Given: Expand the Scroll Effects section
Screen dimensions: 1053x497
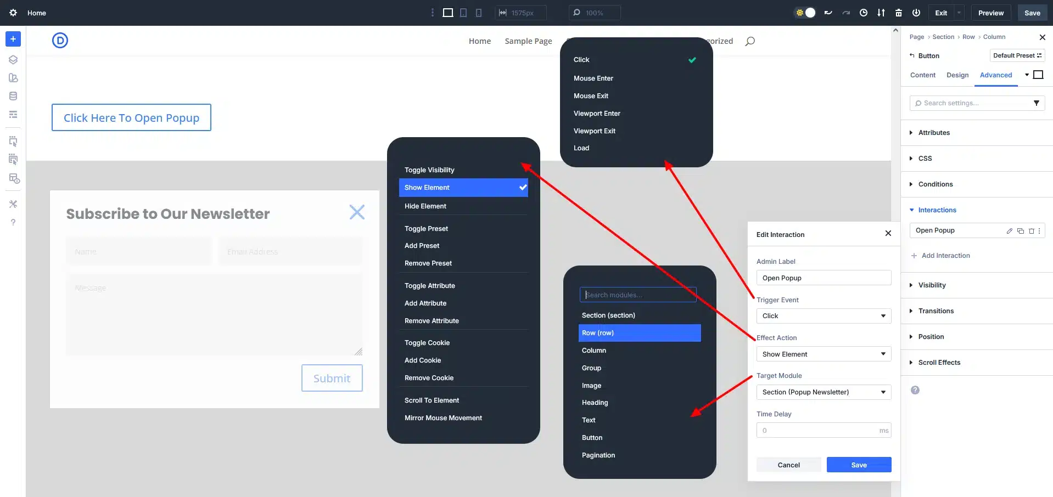Looking at the screenshot, I should pos(939,362).
